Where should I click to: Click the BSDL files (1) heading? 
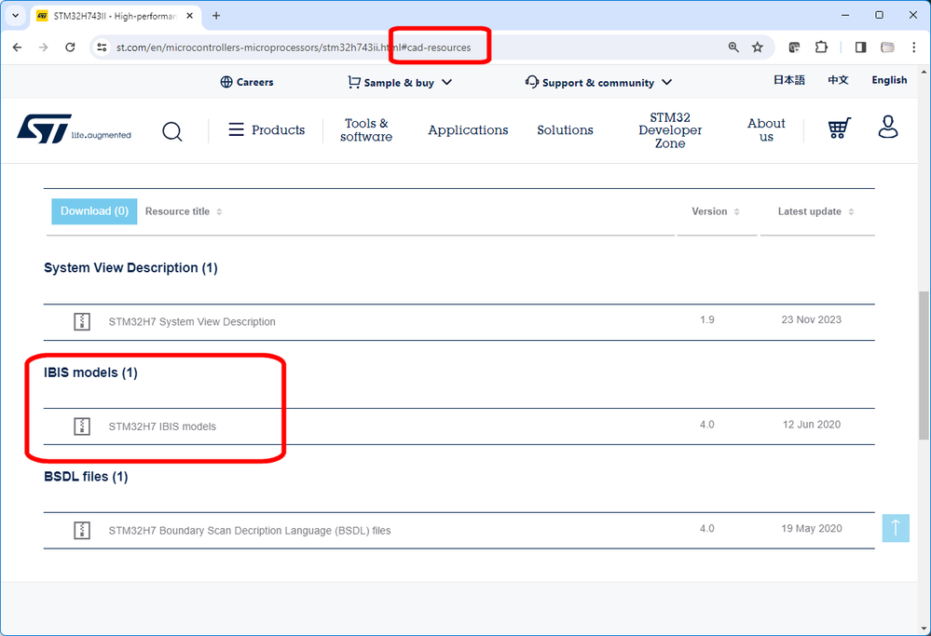86,477
